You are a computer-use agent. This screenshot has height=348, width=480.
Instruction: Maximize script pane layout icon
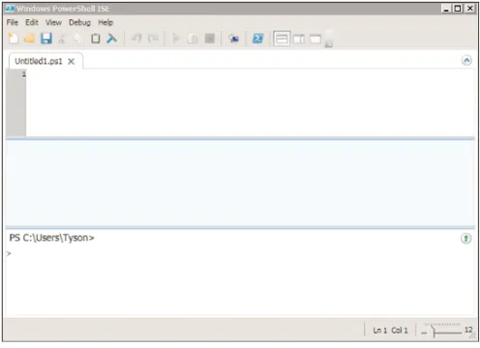pyautogui.click(x=315, y=39)
